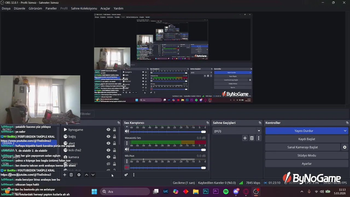The height and width of the screenshot is (197, 350).
Task: Open the Araçlar menu
Action: (105, 8)
